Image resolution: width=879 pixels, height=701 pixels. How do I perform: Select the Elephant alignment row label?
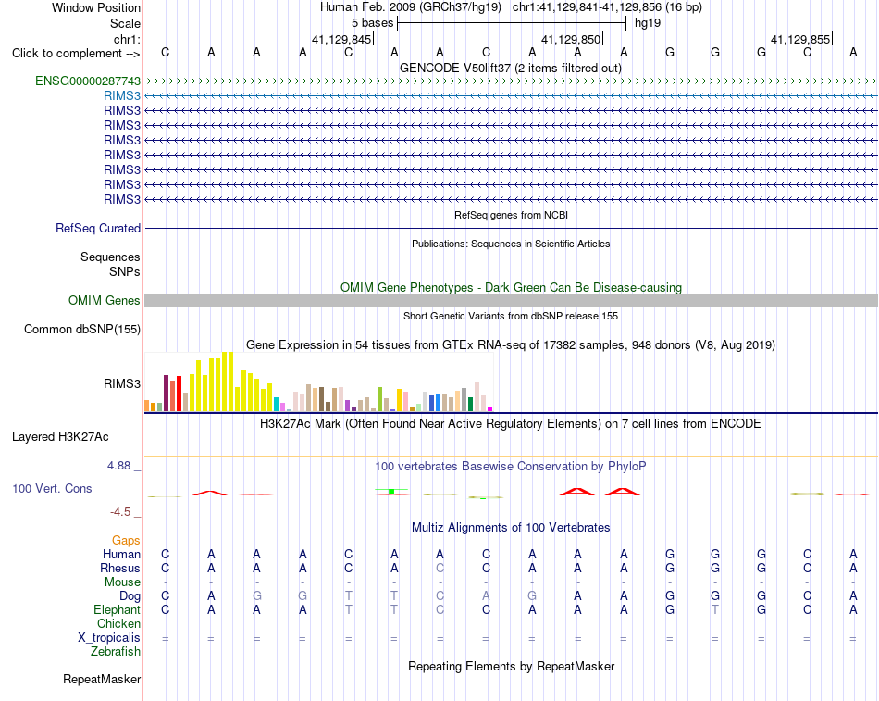[x=118, y=610]
